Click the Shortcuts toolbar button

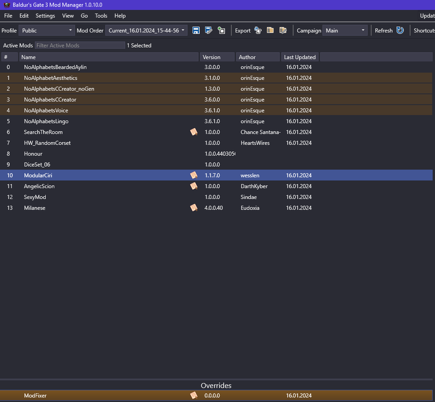(424, 31)
